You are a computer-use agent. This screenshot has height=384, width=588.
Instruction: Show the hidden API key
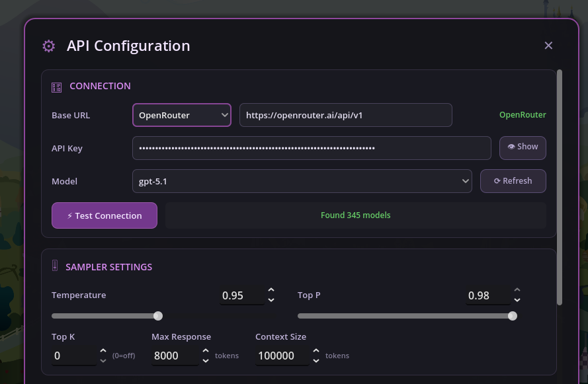(x=522, y=147)
